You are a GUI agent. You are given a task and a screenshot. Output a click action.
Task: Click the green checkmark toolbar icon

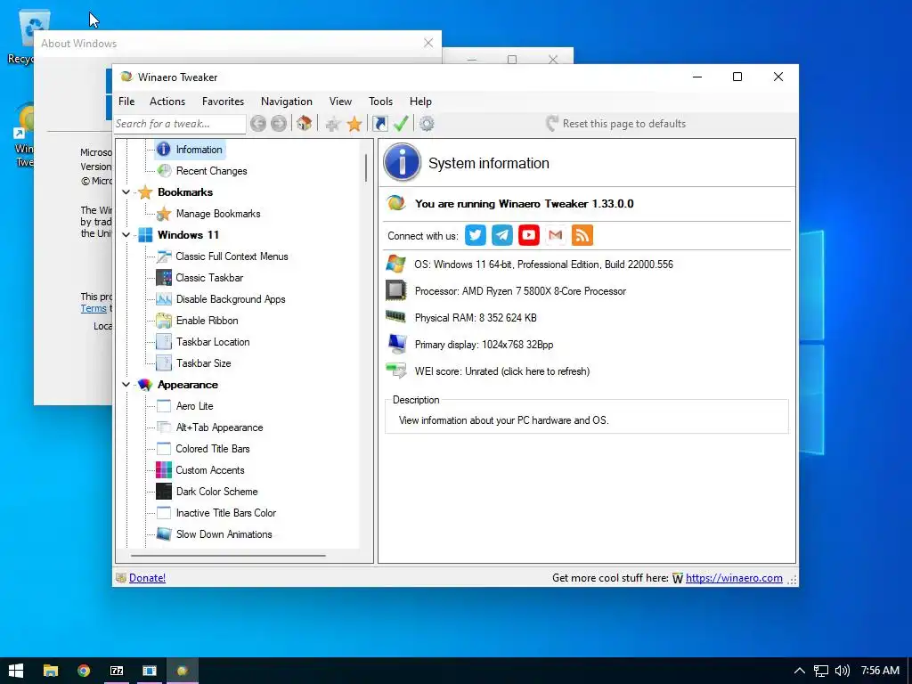401,123
